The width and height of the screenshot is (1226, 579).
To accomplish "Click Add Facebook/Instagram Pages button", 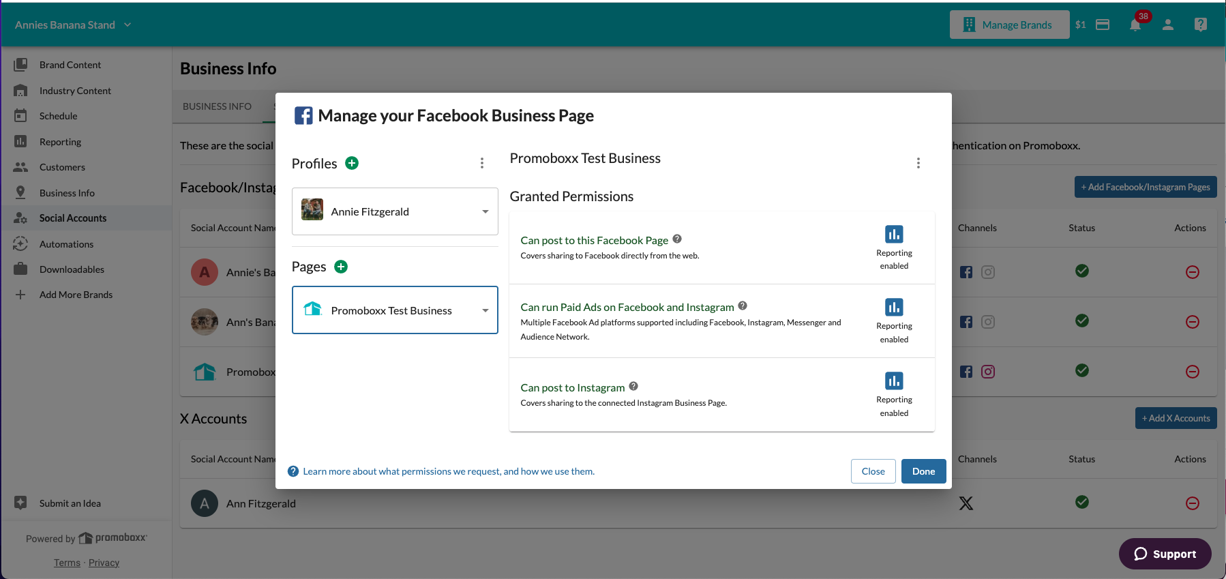I will click(x=1146, y=187).
